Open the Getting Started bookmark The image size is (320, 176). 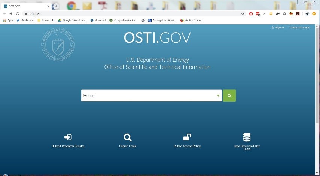(191, 21)
